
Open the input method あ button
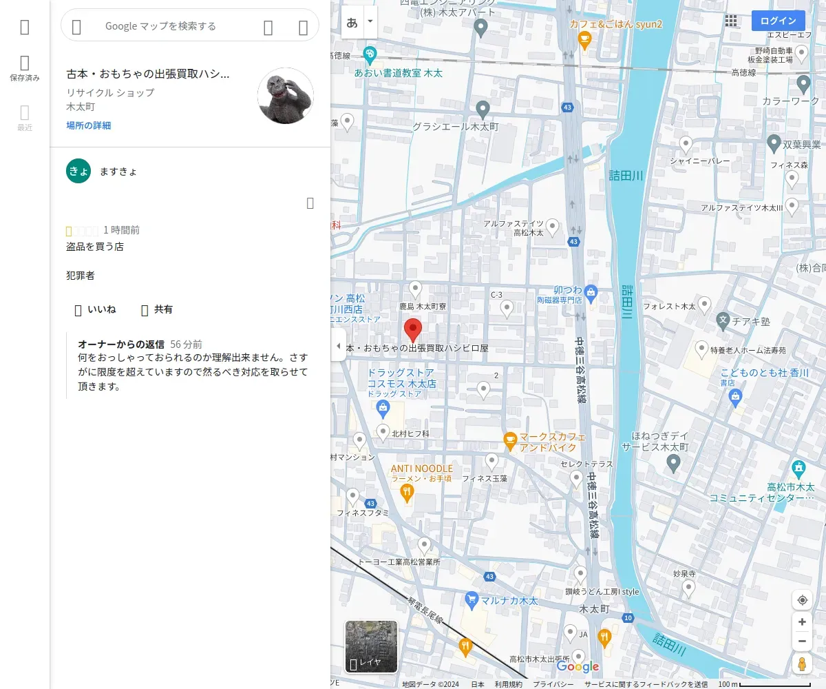pyautogui.click(x=352, y=22)
